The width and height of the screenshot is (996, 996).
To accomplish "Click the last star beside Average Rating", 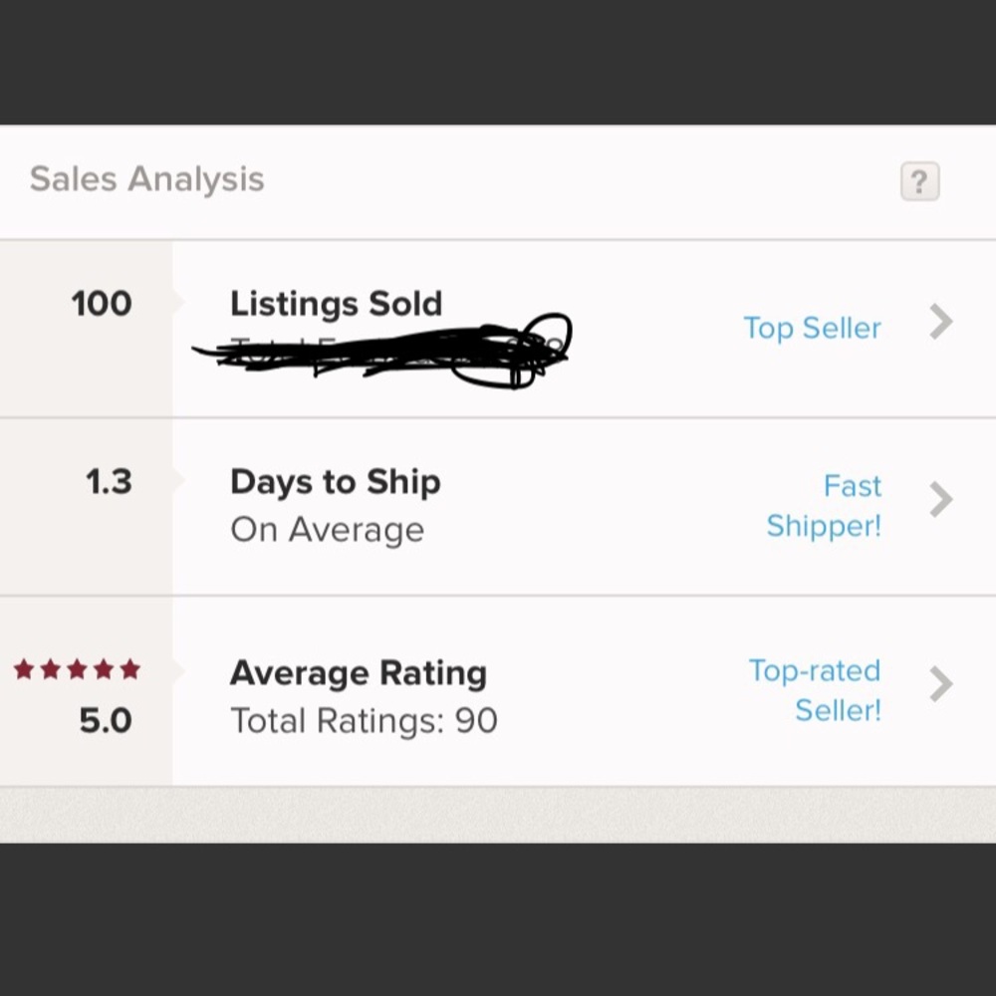I will [x=129, y=669].
